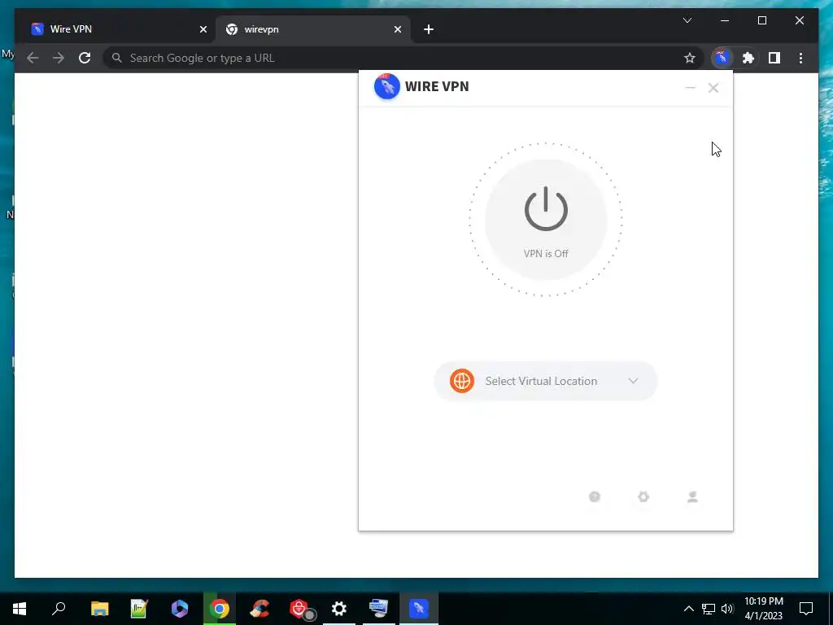
Task: Open the Windows Start menu
Action: (x=20, y=609)
